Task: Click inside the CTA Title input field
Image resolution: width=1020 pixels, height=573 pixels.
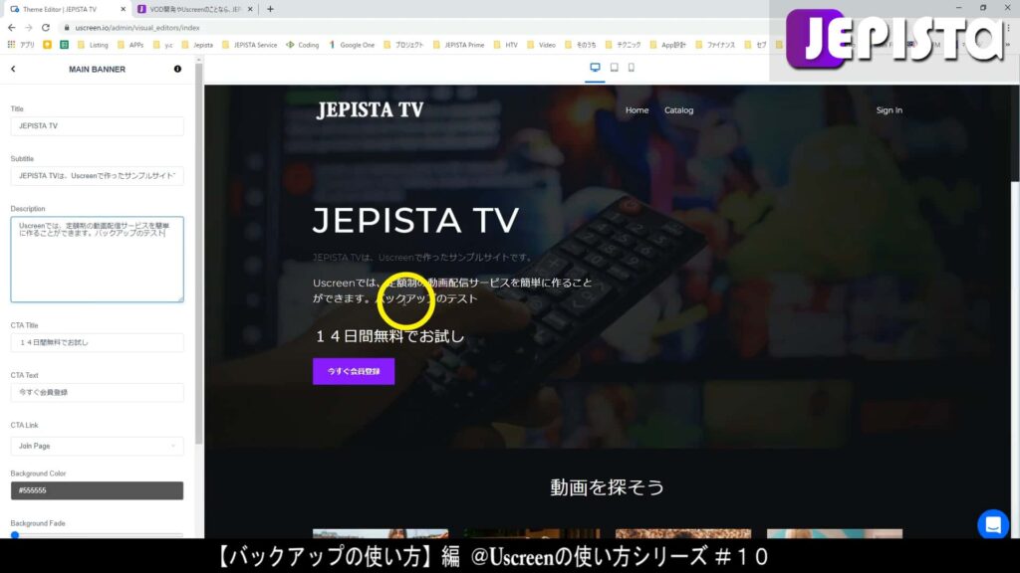Action: [96, 342]
